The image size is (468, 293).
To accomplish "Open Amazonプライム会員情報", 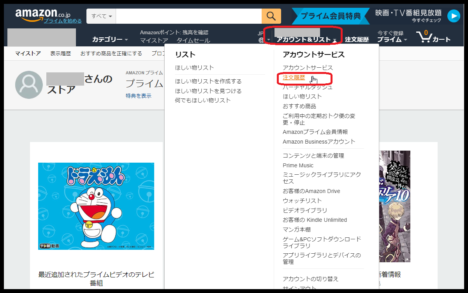I will (x=315, y=132).
